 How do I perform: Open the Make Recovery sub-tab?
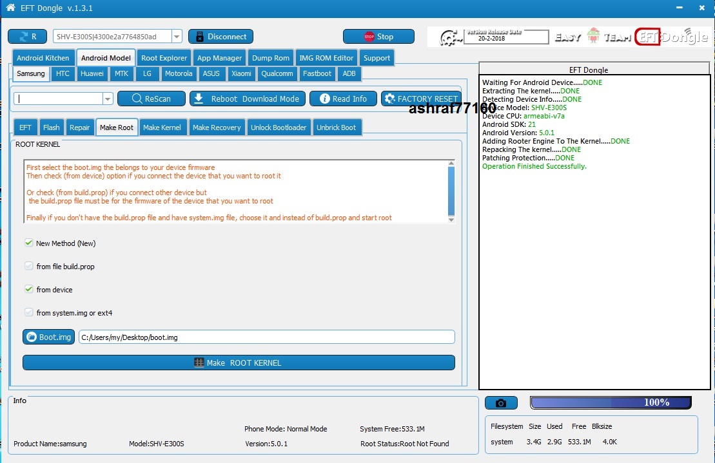[x=217, y=128]
